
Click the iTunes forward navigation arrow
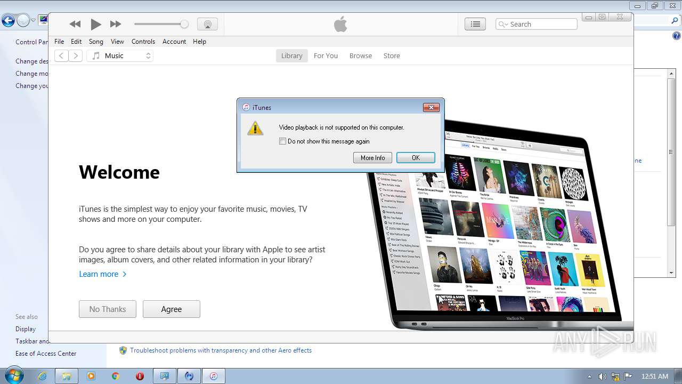[76, 55]
